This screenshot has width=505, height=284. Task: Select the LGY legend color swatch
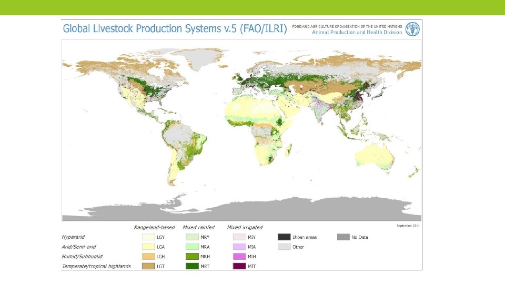pos(148,237)
